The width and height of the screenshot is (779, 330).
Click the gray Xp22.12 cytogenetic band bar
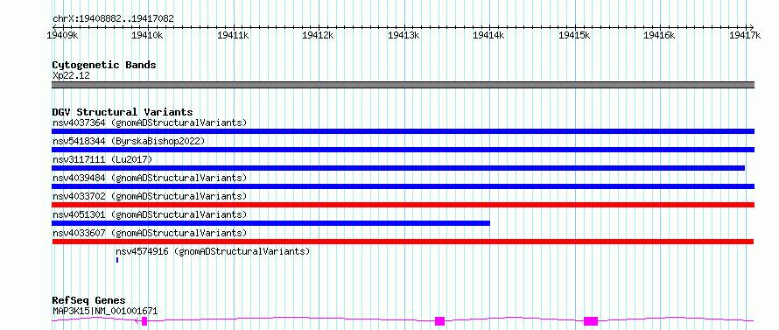[403, 85]
